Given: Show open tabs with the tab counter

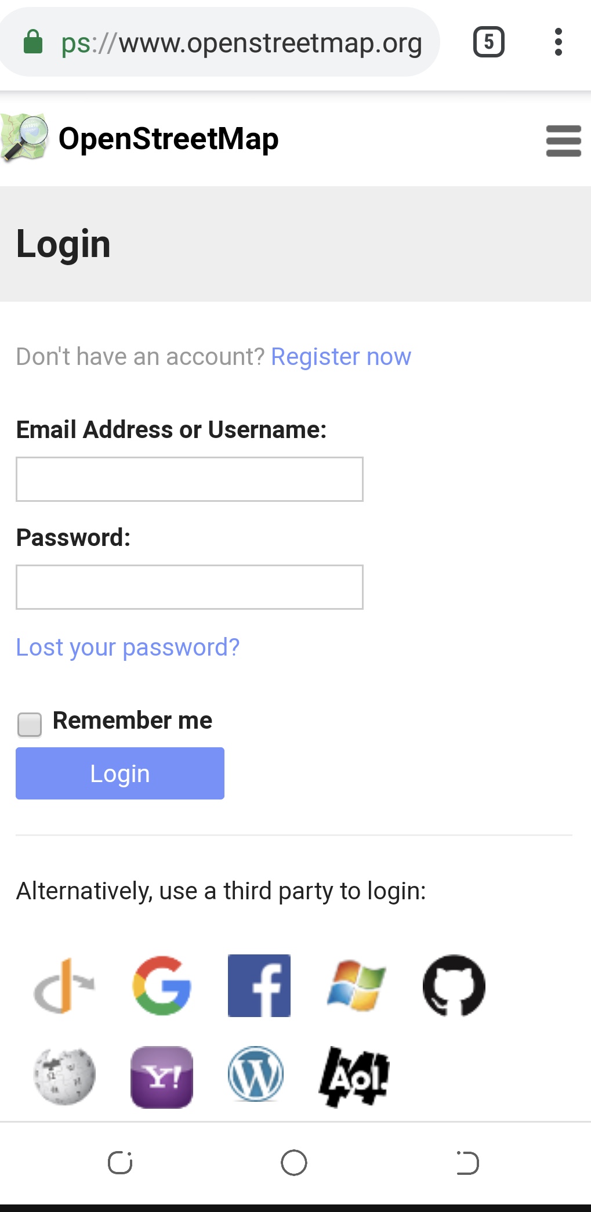Looking at the screenshot, I should pyautogui.click(x=489, y=42).
